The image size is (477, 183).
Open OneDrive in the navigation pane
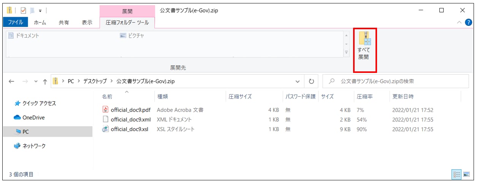pyautogui.click(x=33, y=118)
